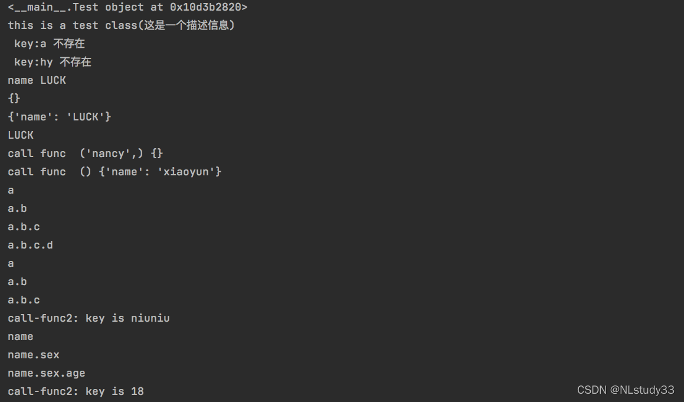Click the 'name.sex.age' output line
This screenshot has width=684, height=402.
(46, 373)
